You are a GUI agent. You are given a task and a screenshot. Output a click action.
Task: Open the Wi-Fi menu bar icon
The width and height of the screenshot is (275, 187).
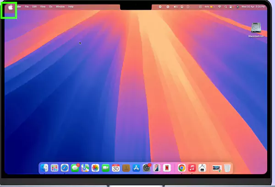[220, 7]
